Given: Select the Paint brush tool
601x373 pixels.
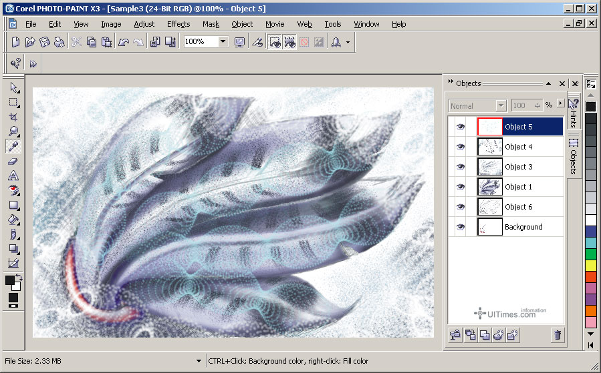Looking at the screenshot, I should 14,234.
